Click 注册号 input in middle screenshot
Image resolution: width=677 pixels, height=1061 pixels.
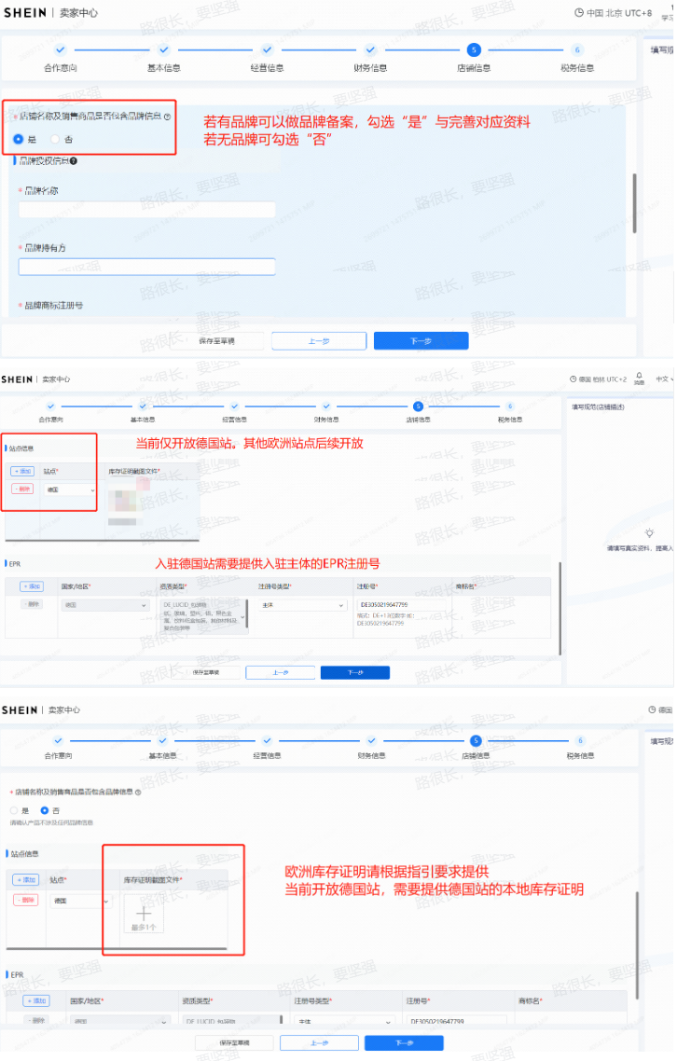pos(402,605)
